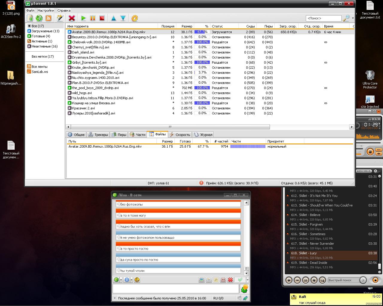Screen dimensions: 383x306
Task: Switch to the Трекеры tab
Action: click(98, 134)
